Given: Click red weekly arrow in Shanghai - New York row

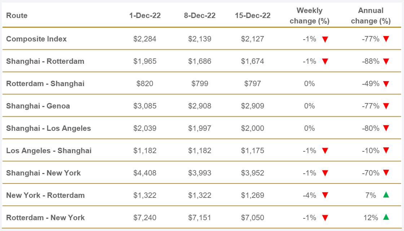Looking at the screenshot, I should click(x=325, y=173).
